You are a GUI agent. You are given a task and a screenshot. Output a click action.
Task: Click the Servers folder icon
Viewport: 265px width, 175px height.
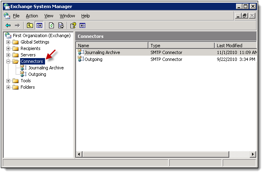16,55
